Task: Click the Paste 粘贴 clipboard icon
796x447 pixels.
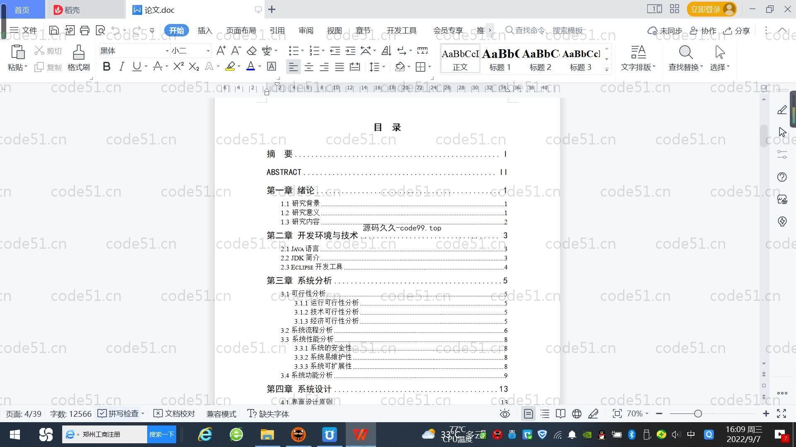Action: [x=17, y=53]
